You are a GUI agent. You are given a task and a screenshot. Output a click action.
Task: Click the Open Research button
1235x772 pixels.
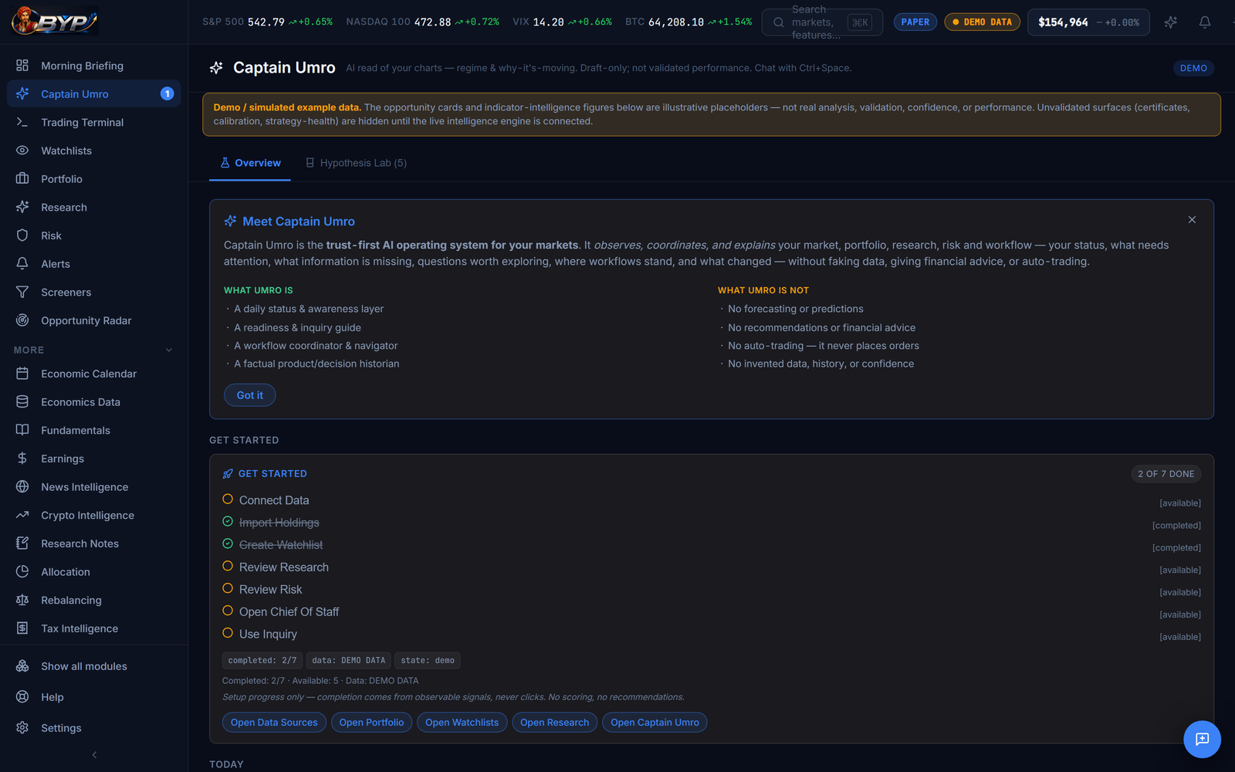[554, 723]
